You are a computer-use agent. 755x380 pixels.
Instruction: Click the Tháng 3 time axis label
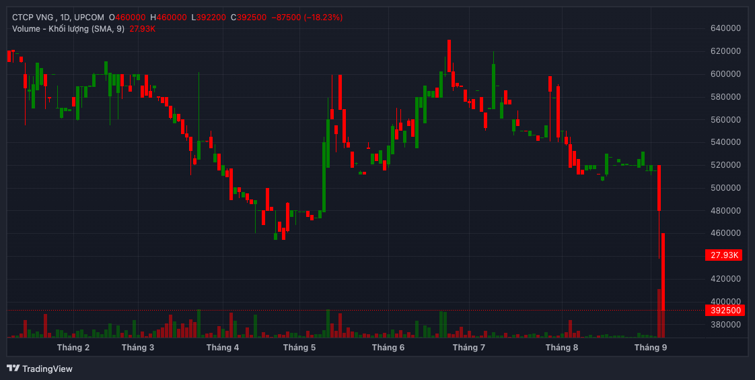(138, 348)
